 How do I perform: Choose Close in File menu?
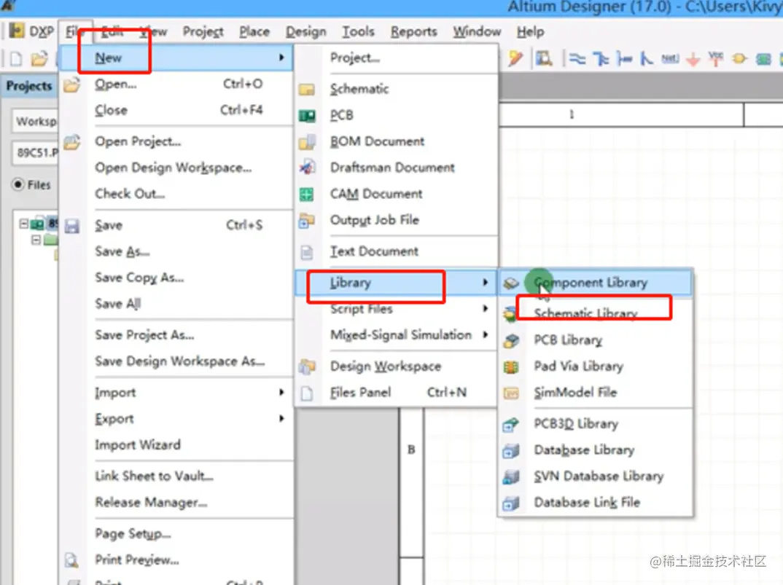[x=176, y=110]
